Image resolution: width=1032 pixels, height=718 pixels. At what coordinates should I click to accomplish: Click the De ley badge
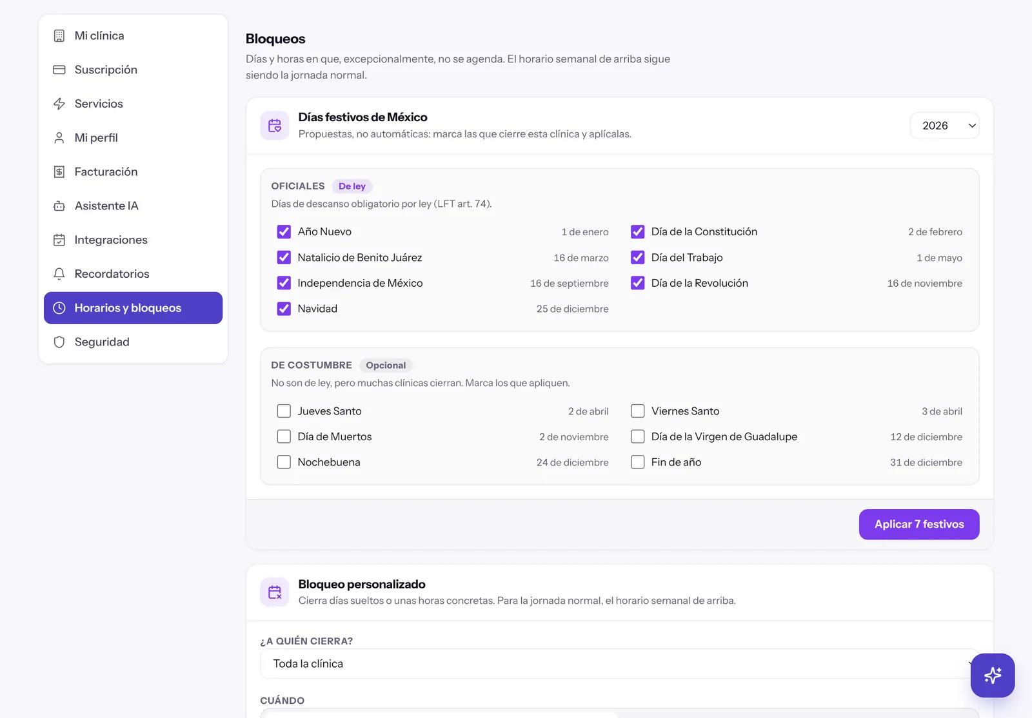coord(352,186)
